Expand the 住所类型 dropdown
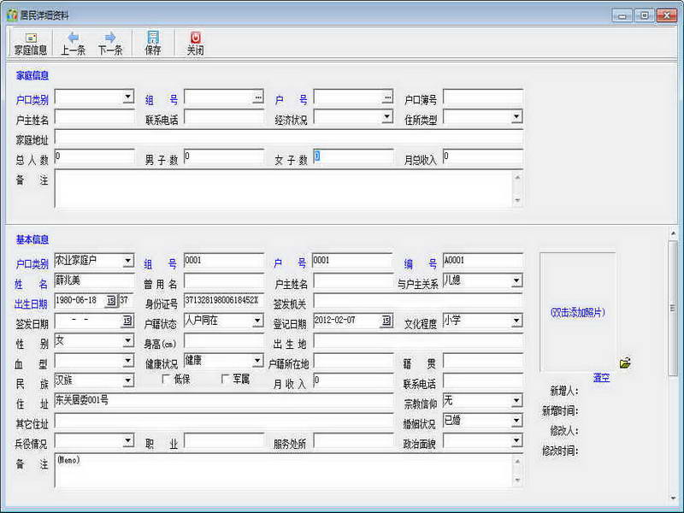684x513 pixels. pyautogui.click(x=516, y=116)
